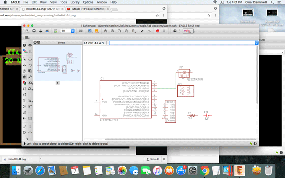Viewport: 285px width, 178px height.
Task: Click the Save icon in EAGLE toolbar
Action: click(x=34, y=31)
